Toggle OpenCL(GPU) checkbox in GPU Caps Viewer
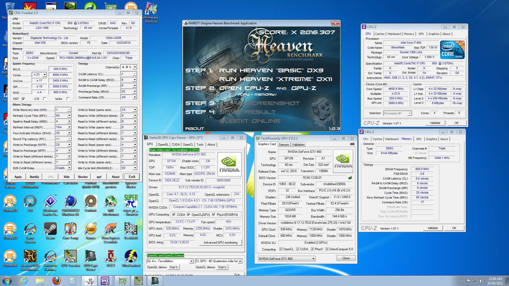Image resolution: width=509 pixels, height=286 pixels. (x=188, y=215)
